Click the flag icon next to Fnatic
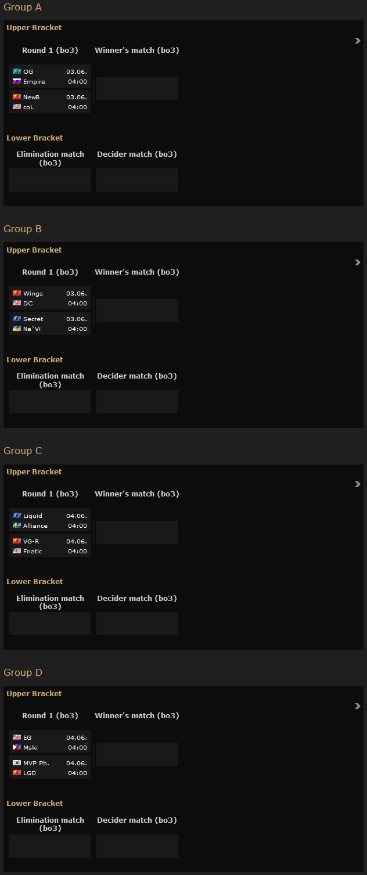This screenshot has width=367, height=875. tap(17, 551)
